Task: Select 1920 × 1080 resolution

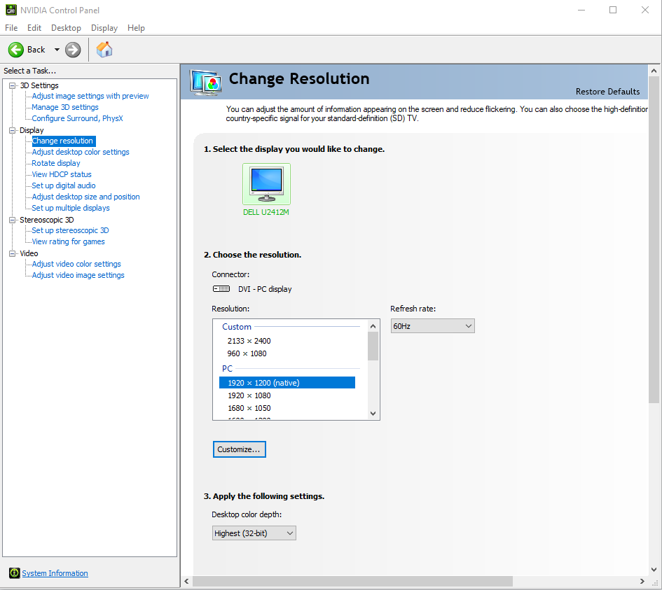Action: [249, 395]
